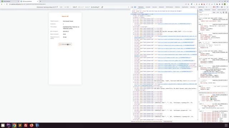Click the browser address bar
Screen dimensions: 229x128
coord(96,4)
